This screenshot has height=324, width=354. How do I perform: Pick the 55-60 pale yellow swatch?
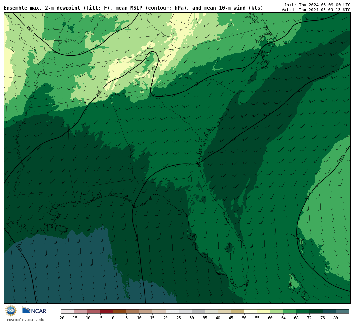click(x=264, y=312)
